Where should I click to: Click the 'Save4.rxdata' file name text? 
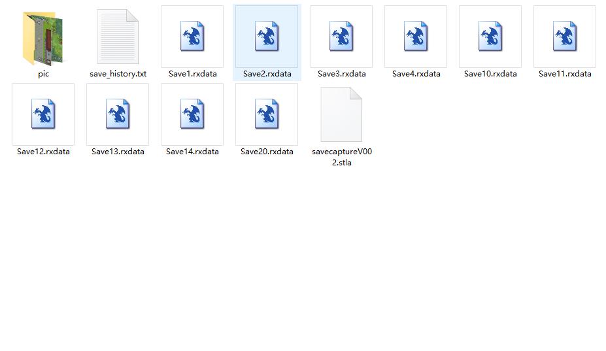point(416,74)
